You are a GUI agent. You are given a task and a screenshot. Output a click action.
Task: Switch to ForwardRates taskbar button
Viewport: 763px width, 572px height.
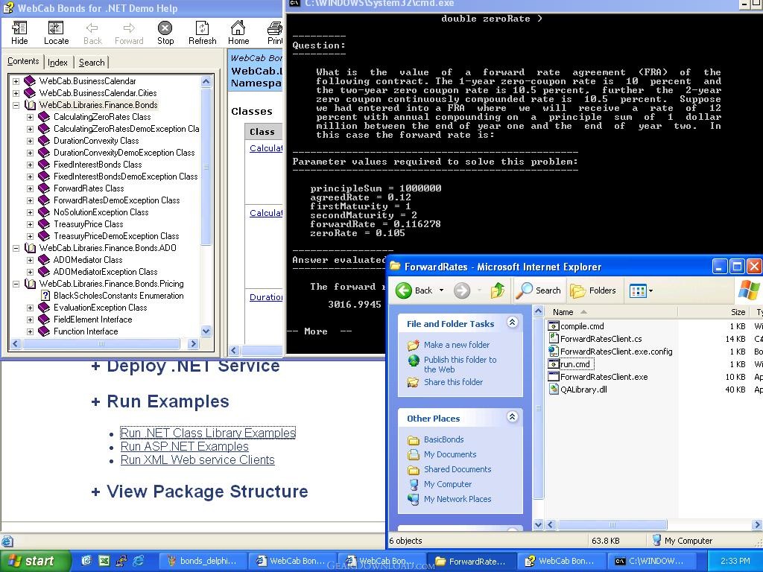472,562
